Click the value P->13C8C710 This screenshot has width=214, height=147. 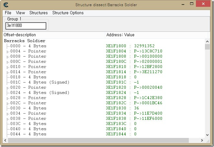[x=148, y=51]
